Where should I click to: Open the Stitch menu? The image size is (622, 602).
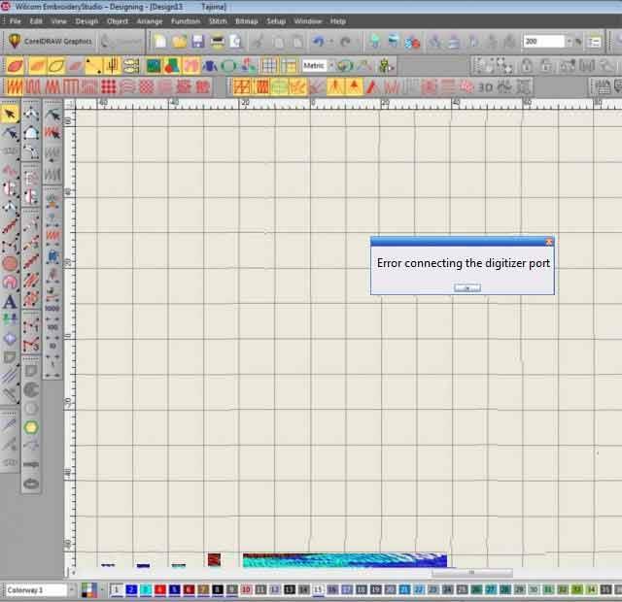[218, 20]
